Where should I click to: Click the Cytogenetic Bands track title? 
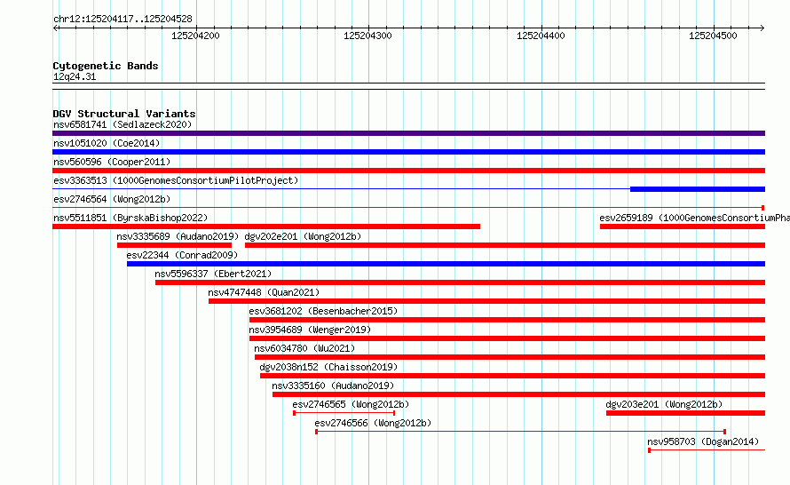pos(106,66)
